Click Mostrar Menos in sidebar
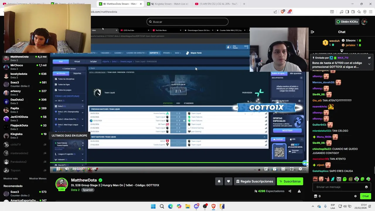Viewport: 375px width, 211px height. point(38,178)
